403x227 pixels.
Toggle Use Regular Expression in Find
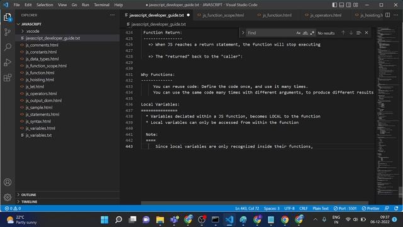(x=312, y=33)
